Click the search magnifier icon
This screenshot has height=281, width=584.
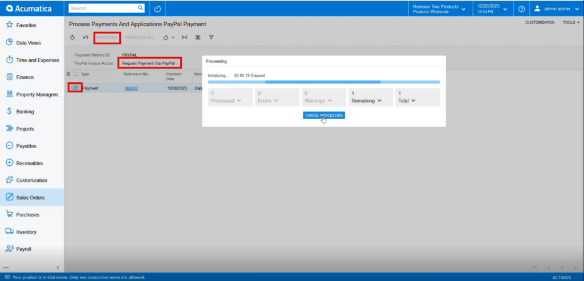tap(140, 8)
